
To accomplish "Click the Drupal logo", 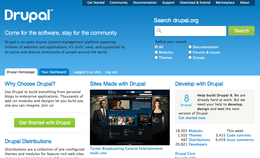I will tap(28, 16).
